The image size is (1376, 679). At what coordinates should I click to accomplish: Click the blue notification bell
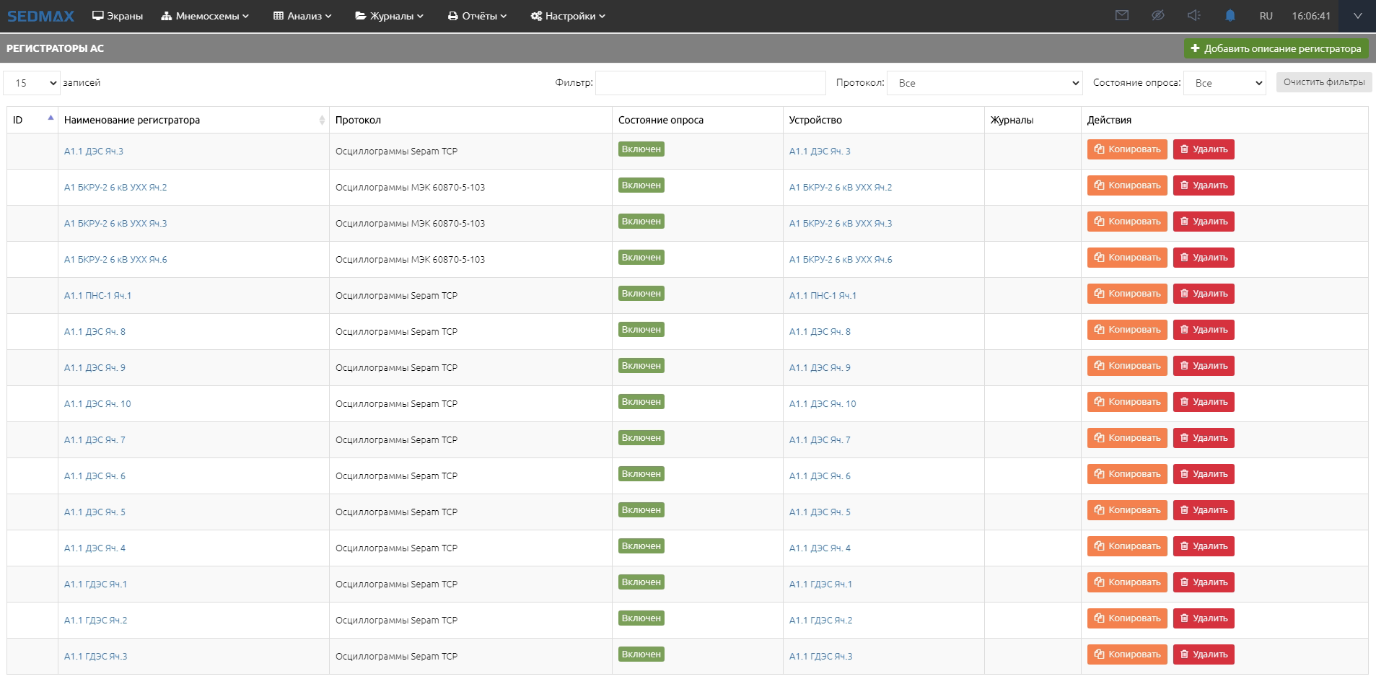[1230, 15]
